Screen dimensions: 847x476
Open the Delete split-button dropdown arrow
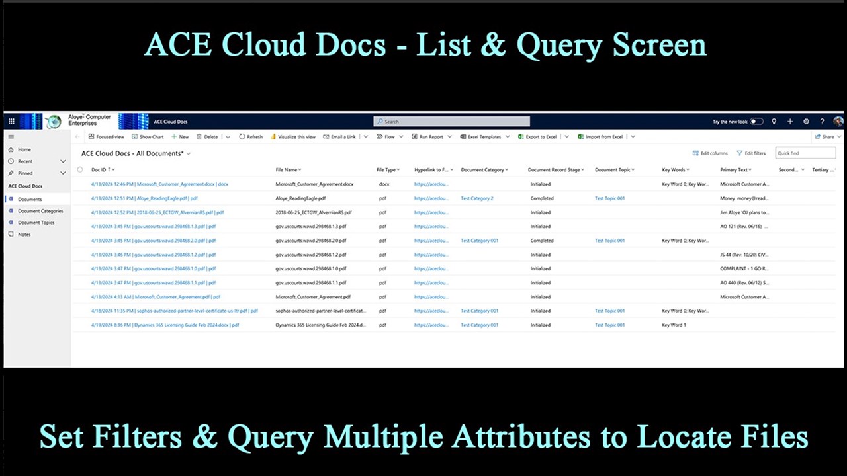coord(228,137)
